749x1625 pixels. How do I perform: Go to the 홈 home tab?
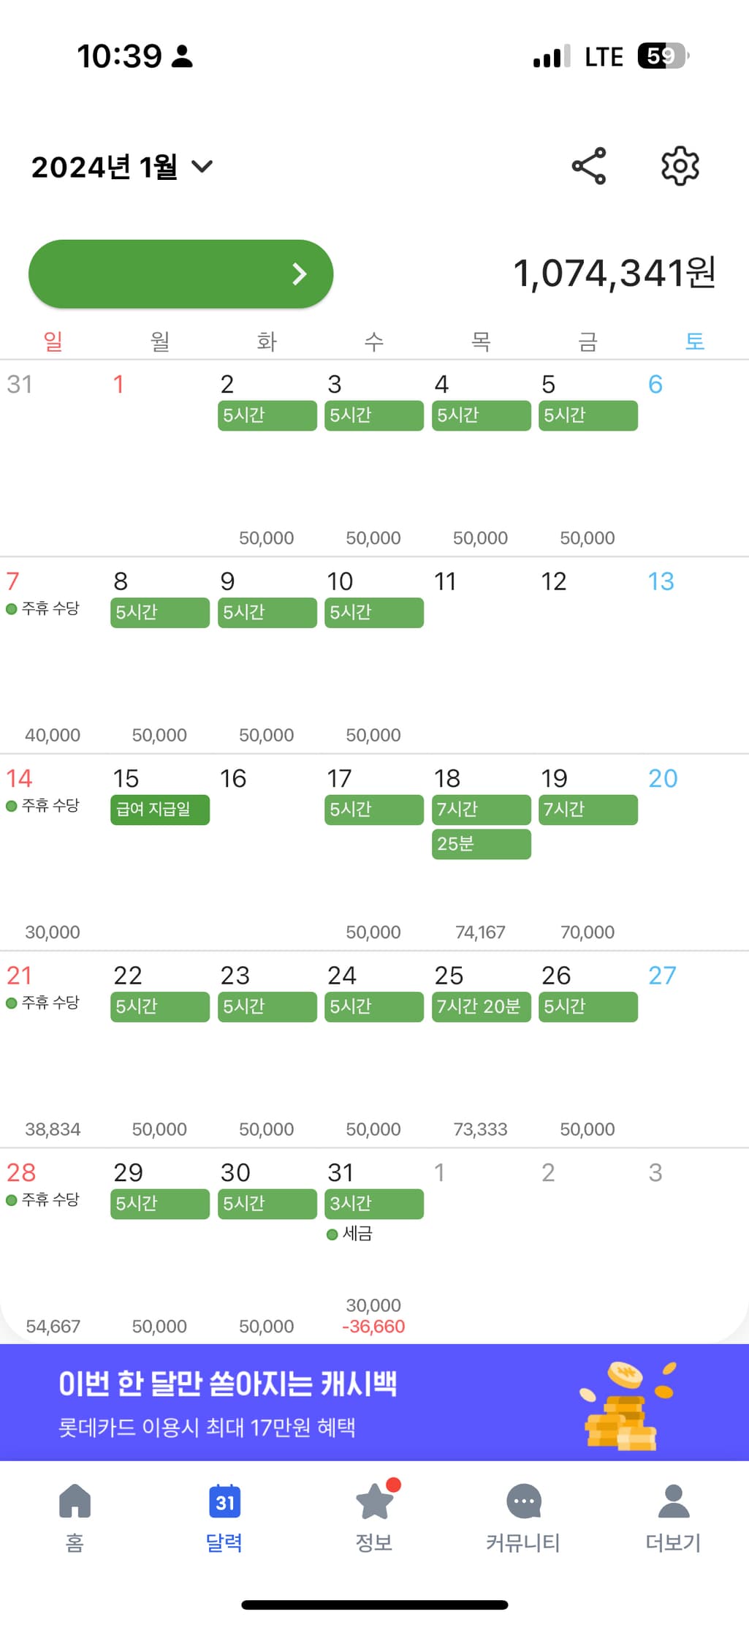click(75, 1517)
